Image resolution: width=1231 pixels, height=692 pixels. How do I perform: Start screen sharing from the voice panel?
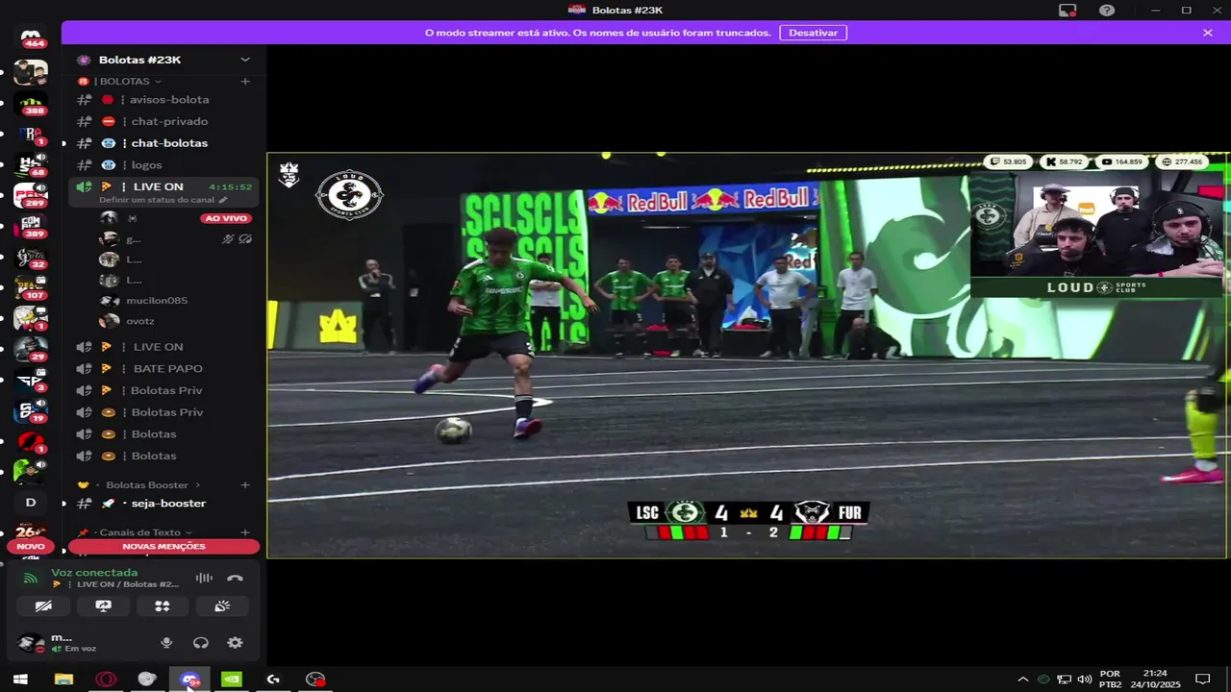point(103,606)
